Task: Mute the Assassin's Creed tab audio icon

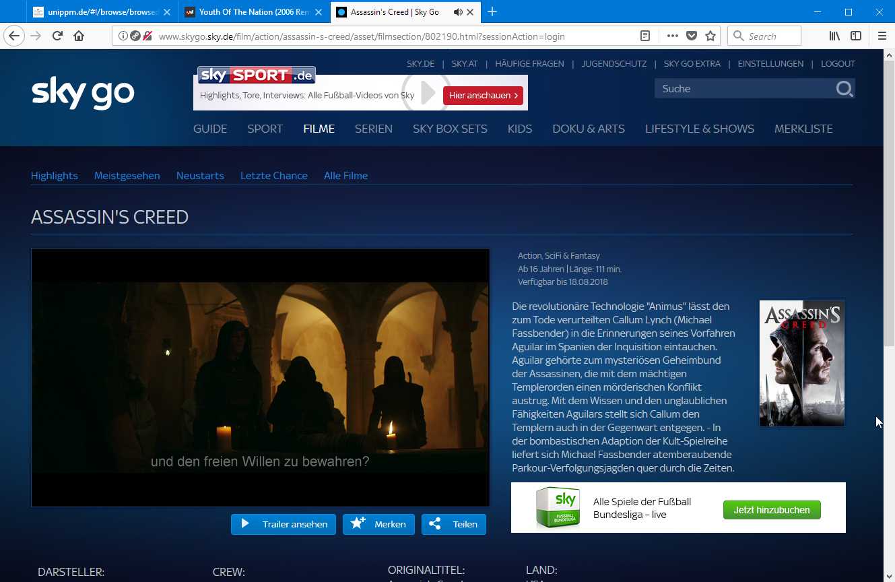Action: tap(458, 12)
